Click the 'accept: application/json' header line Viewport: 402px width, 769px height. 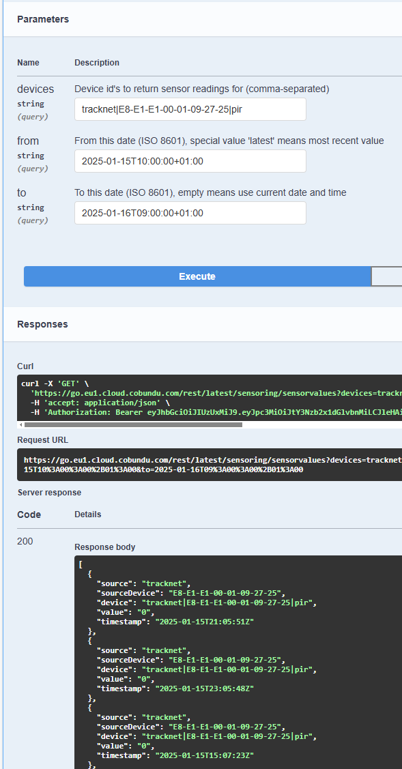tap(100, 403)
